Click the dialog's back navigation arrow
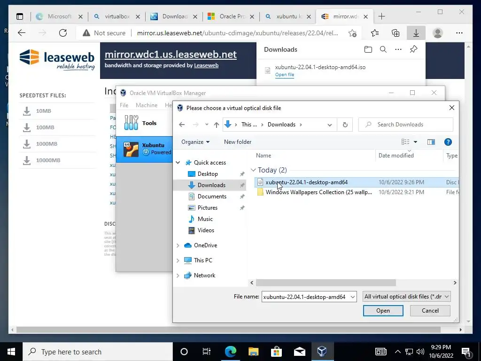481x361 pixels. pyautogui.click(x=182, y=125)
